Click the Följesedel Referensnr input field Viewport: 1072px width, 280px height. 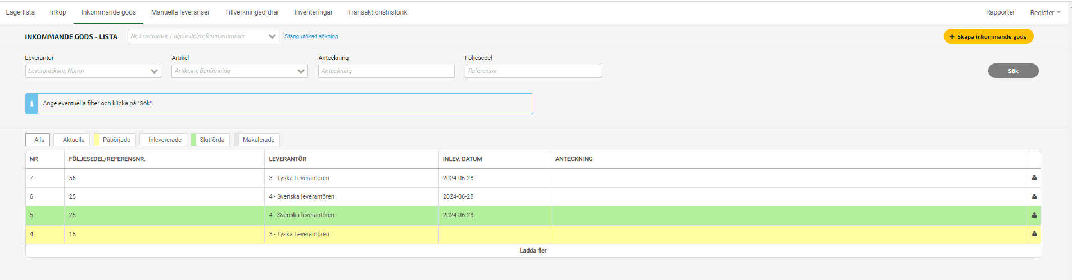(533, 71)
